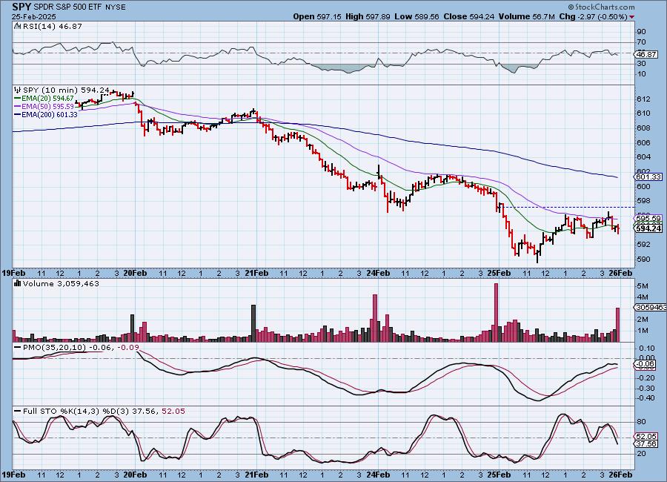This screenshot has width=667, height=482.
Task: Click the 5M volume axis label
Action: 643,285
